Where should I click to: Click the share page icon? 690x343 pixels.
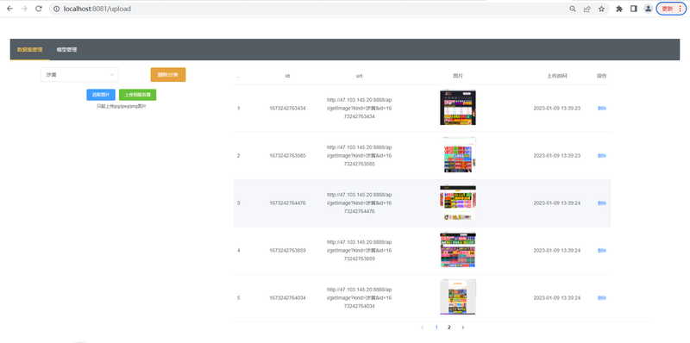587,9
